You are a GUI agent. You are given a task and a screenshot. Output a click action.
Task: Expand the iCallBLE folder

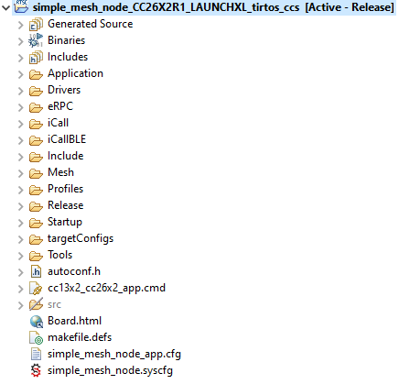(20, 140)
